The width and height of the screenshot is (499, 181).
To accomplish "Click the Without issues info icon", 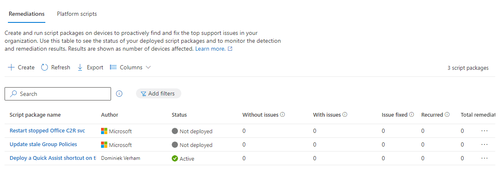I will [x=282, y=115].
